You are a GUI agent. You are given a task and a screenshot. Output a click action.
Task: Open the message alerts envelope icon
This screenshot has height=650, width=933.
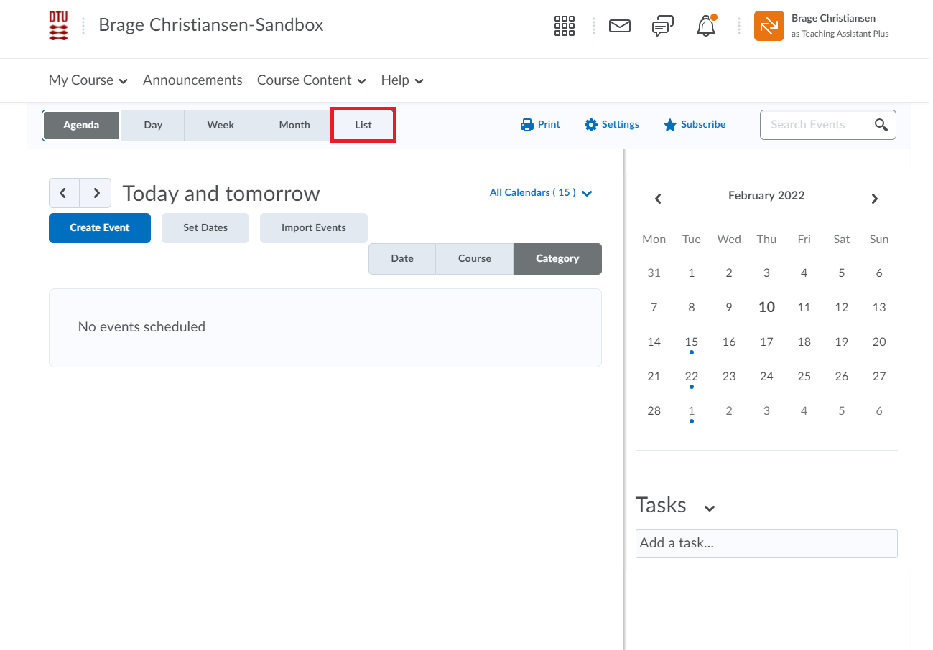pyautogui.click(x=619, y=26)
